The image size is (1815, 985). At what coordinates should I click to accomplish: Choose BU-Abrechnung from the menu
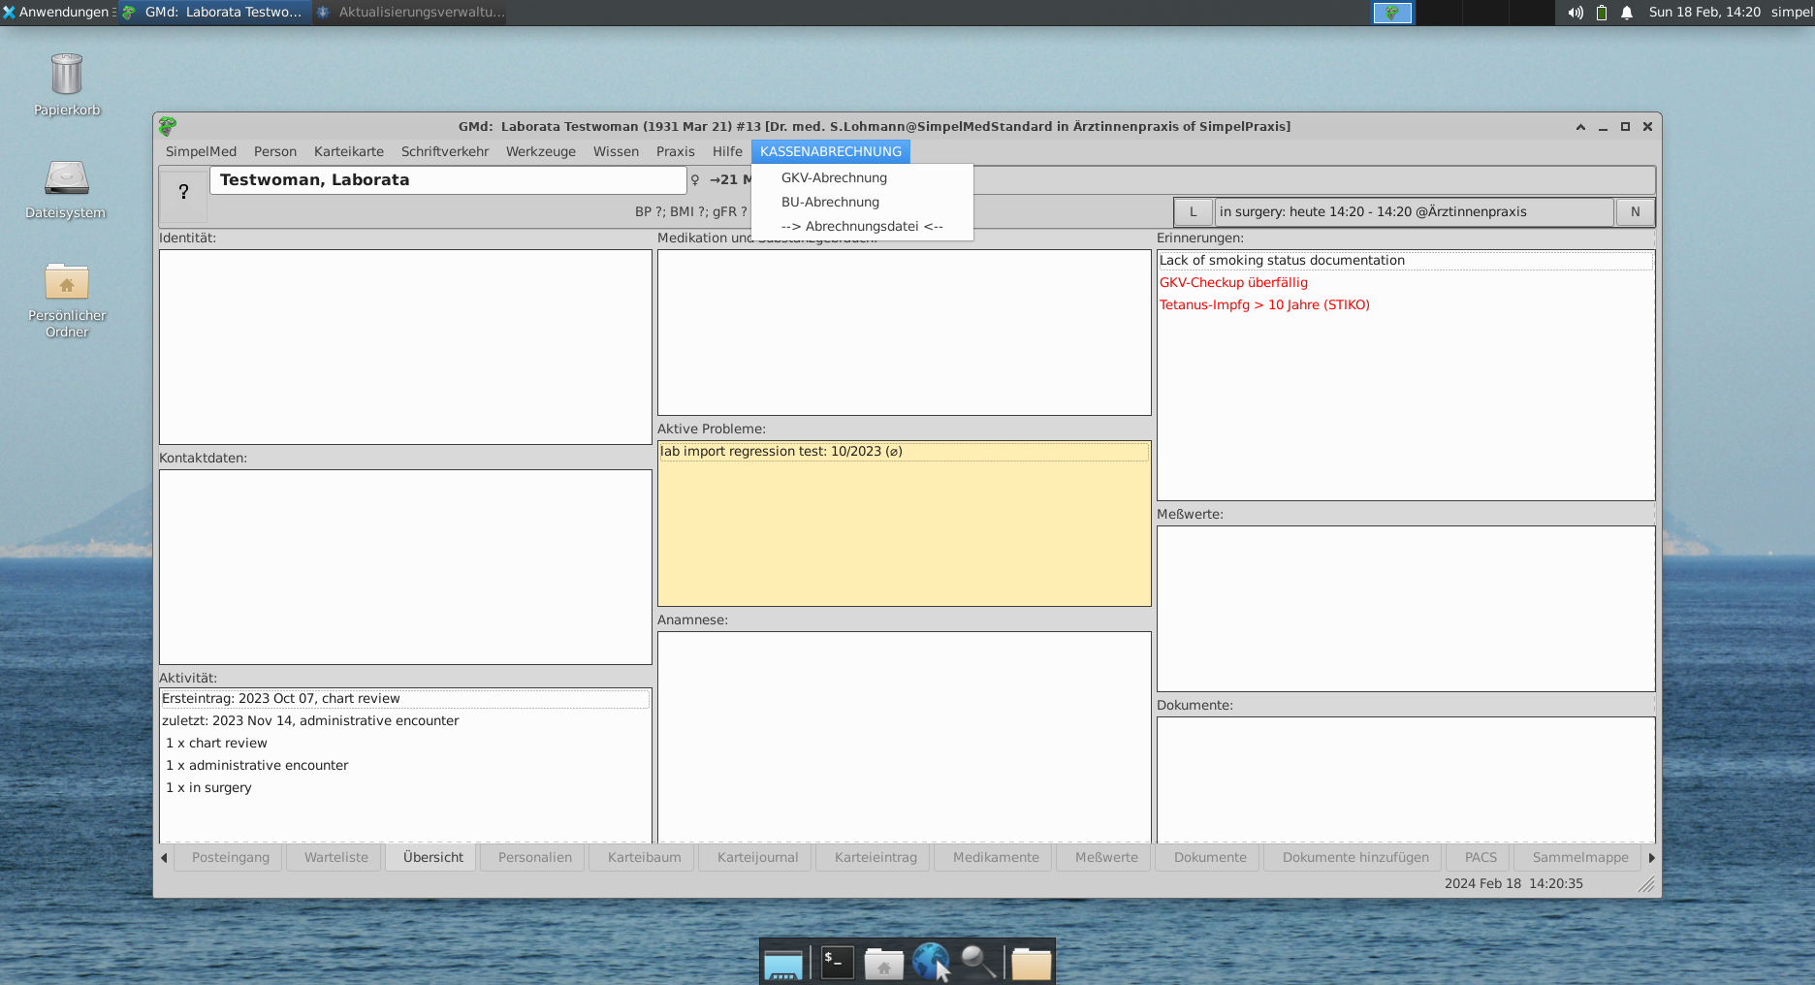coord(862,202)
